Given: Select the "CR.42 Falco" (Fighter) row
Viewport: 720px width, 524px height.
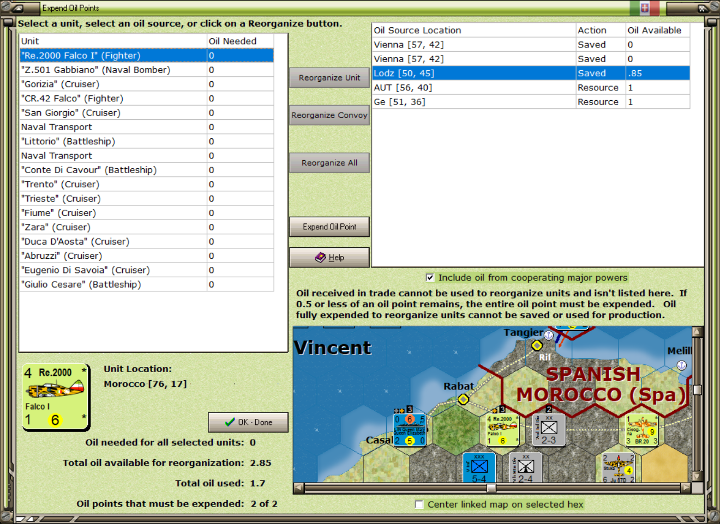Looking at the screenshot, I should click(x=146, y=99).
